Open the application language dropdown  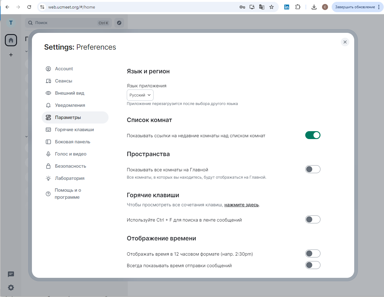pos(140,95)
